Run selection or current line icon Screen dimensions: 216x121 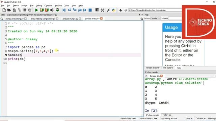[x=52, y=10]
